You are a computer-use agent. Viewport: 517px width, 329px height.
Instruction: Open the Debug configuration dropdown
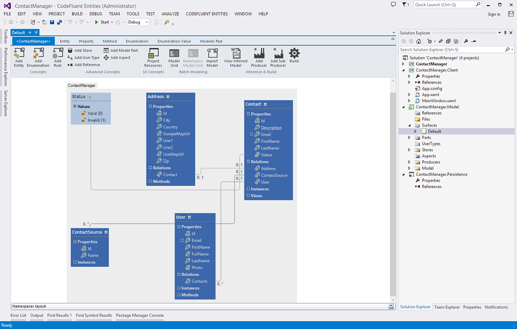(x=146, y=22)
